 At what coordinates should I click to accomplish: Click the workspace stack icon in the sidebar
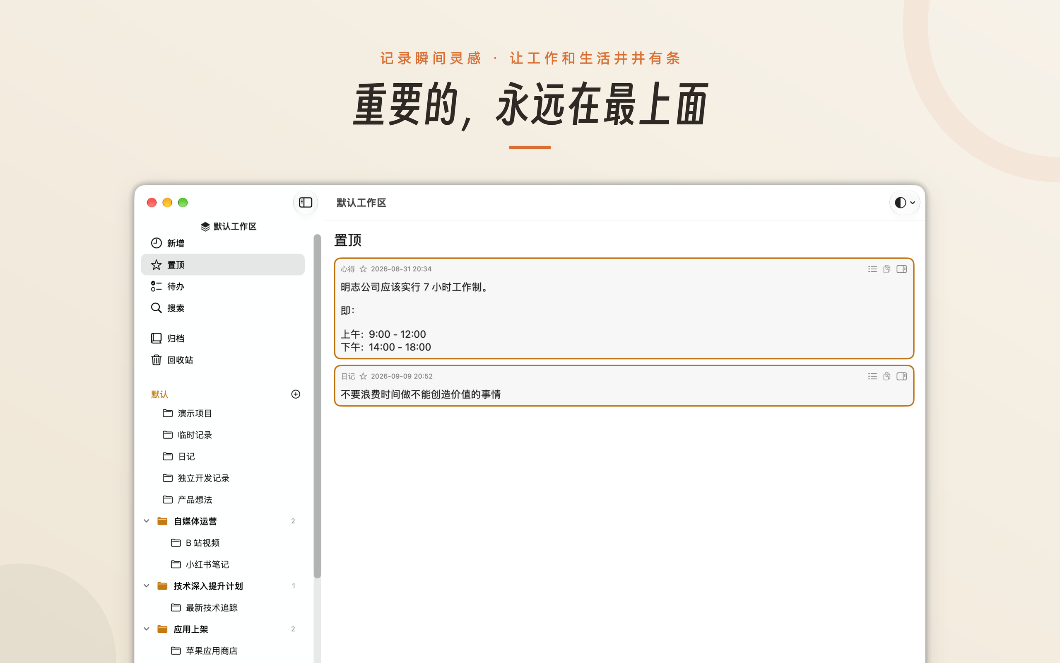(205, 226)
